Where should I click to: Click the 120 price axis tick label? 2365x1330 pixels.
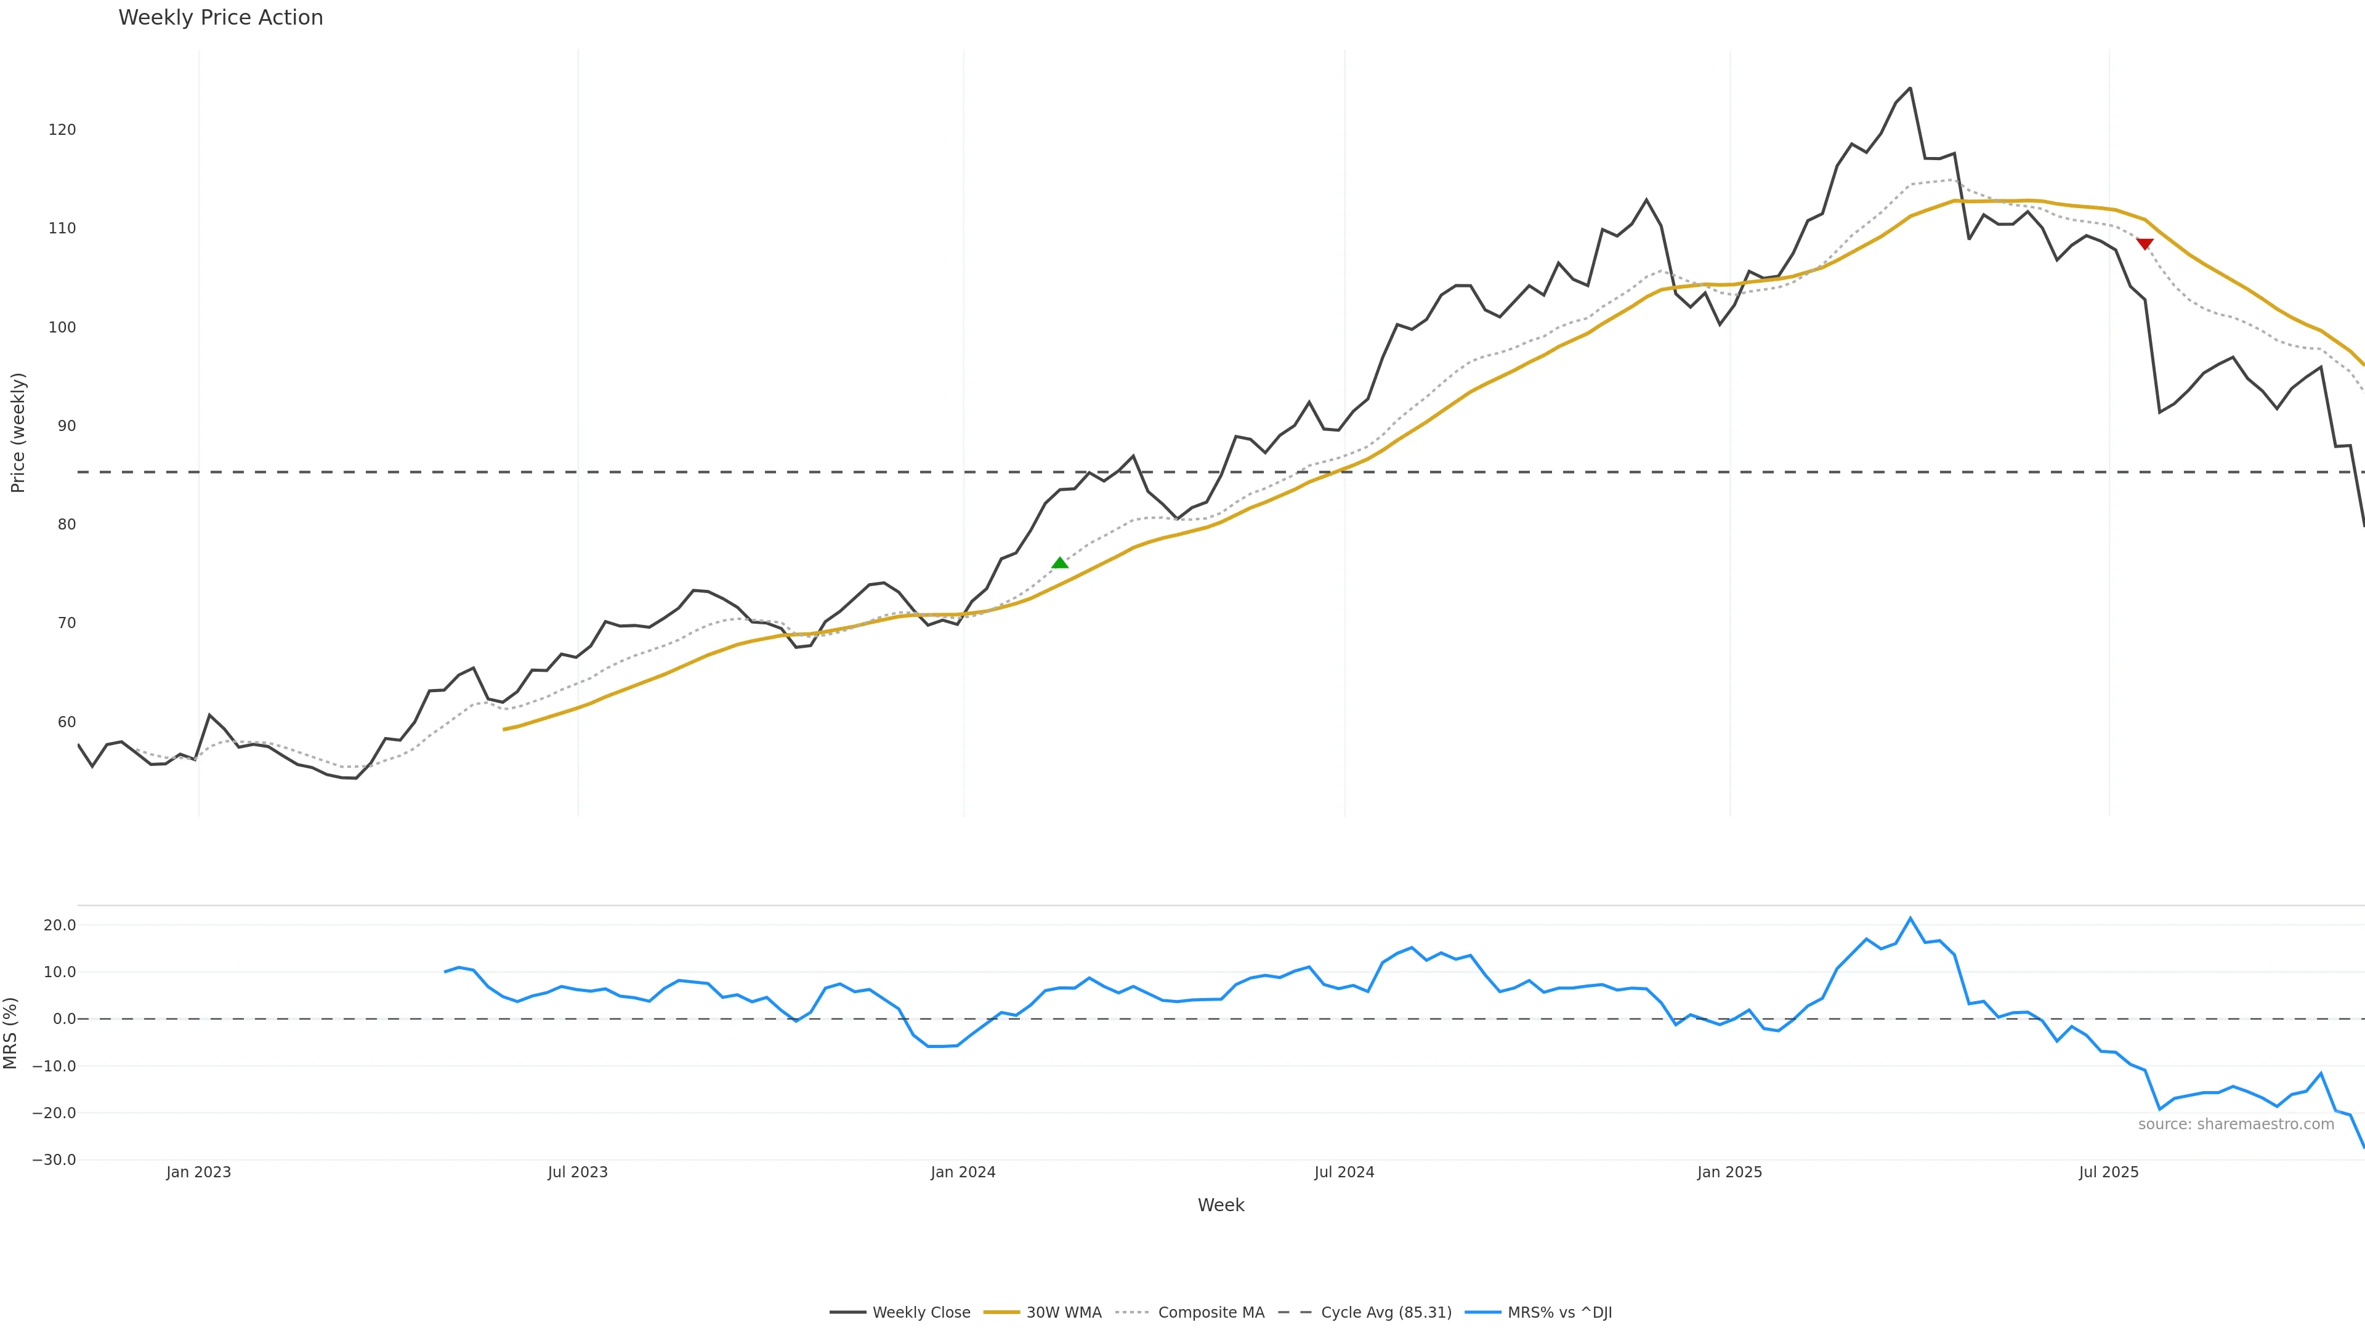(x=62, y=129)
